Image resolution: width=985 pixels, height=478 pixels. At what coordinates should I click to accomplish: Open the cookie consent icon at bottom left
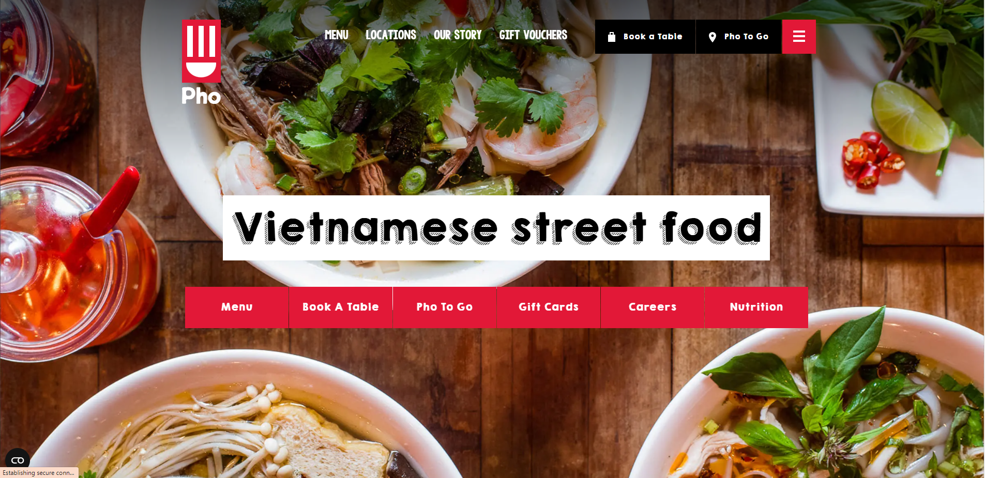click(x=18, y=459)
